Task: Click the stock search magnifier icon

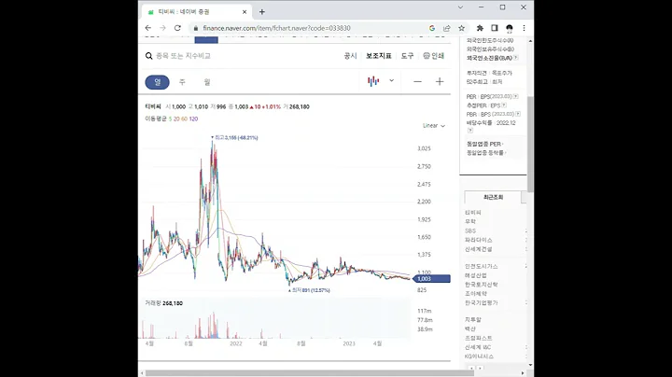Action: (148, 56)
